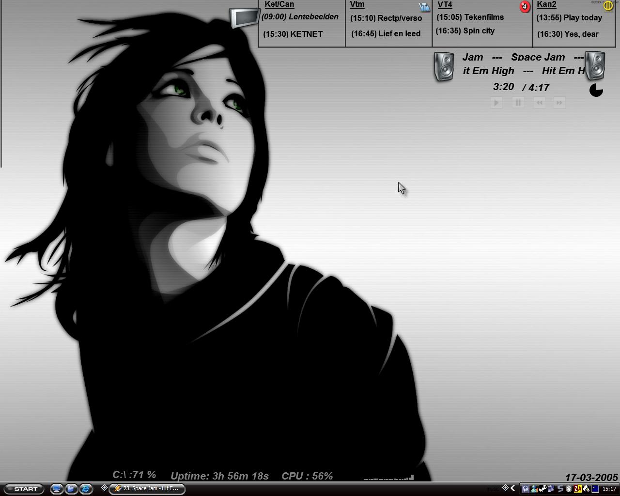
Task: Click the blue display tray icon
Action: coord(595,489)
